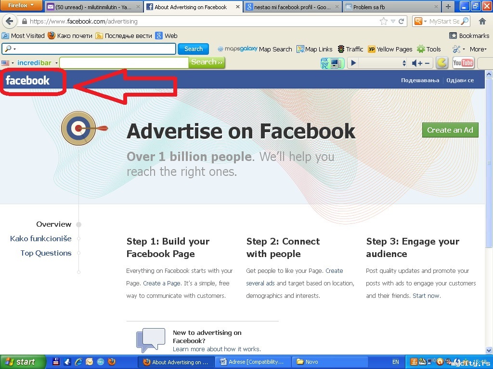Click the EN language indicator in taskbar

coord(396,362)
